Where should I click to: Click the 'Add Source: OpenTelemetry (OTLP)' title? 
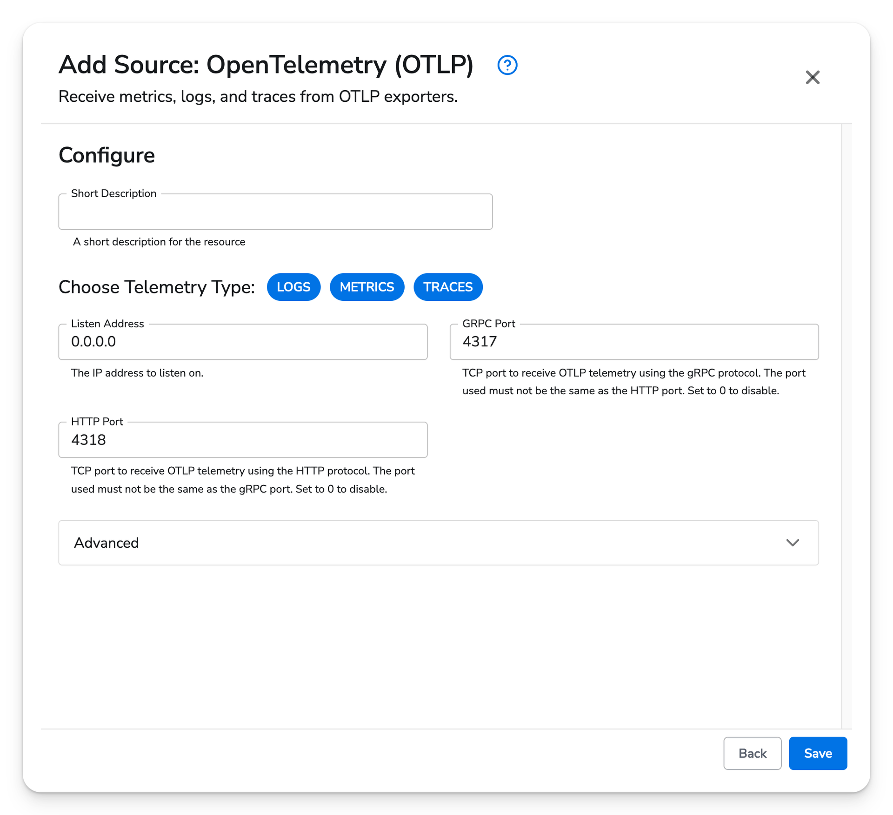[x=266, y=65]
